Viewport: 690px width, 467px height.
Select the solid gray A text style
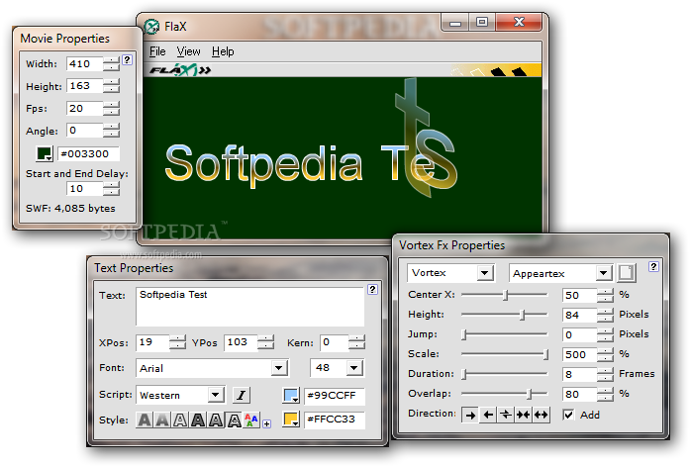coord(145,420)
